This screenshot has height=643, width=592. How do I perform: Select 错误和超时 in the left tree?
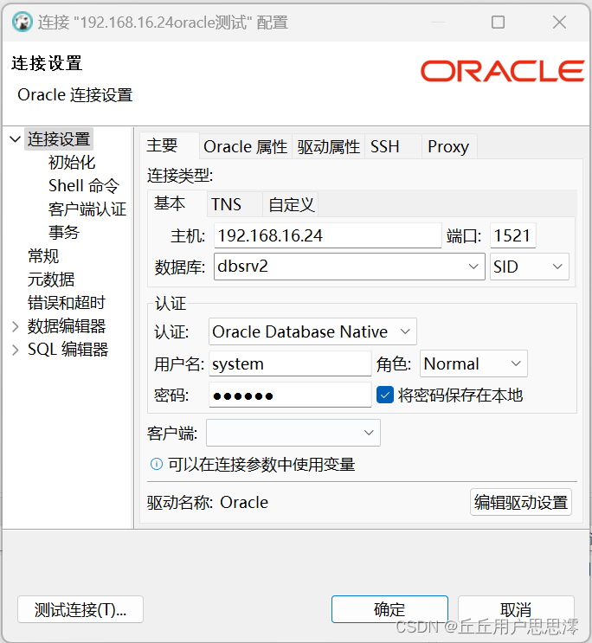tap(67, 303)
